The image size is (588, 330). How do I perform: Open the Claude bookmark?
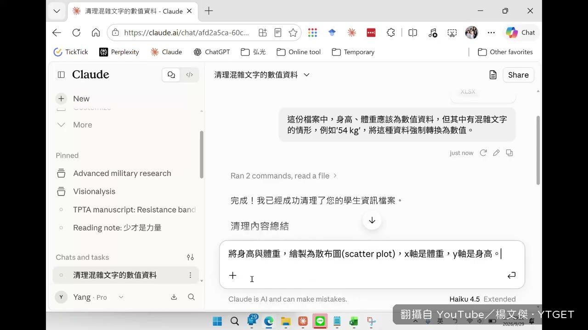(166, 52)
